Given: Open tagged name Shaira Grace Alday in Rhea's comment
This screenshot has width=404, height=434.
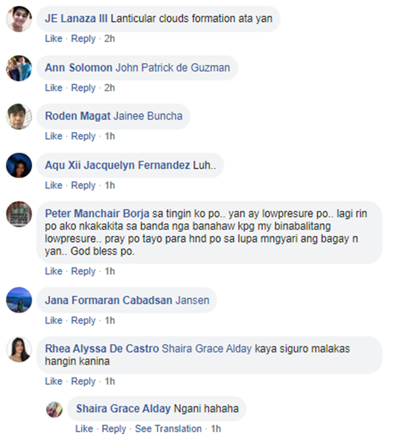Looking at the screenshot, I should (x=206, y=348).
